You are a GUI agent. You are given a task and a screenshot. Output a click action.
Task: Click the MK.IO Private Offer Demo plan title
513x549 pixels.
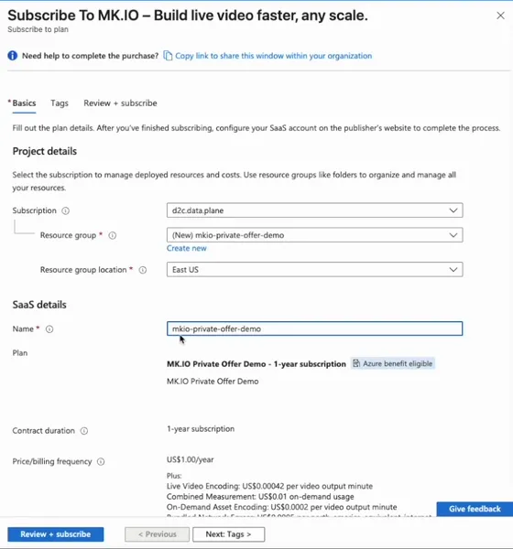coord(256,364)
